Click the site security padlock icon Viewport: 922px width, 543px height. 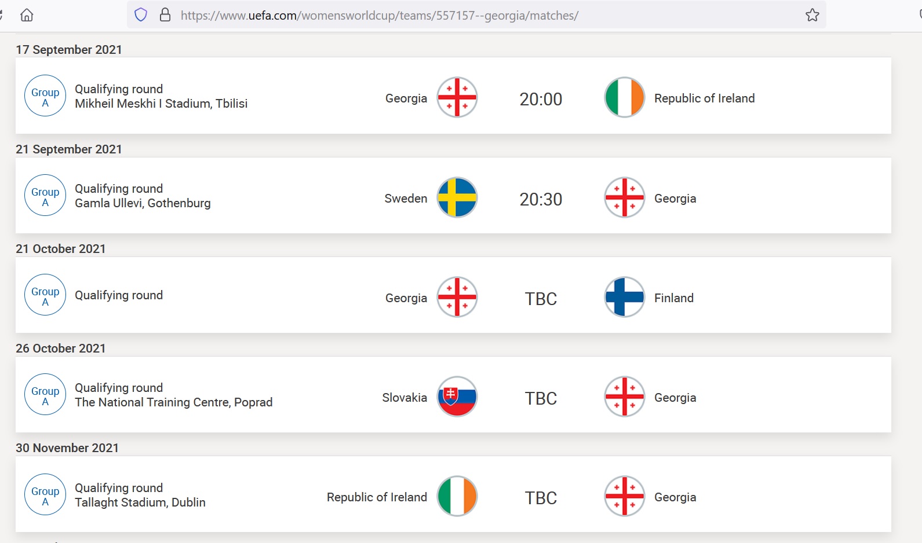point(165,15)
